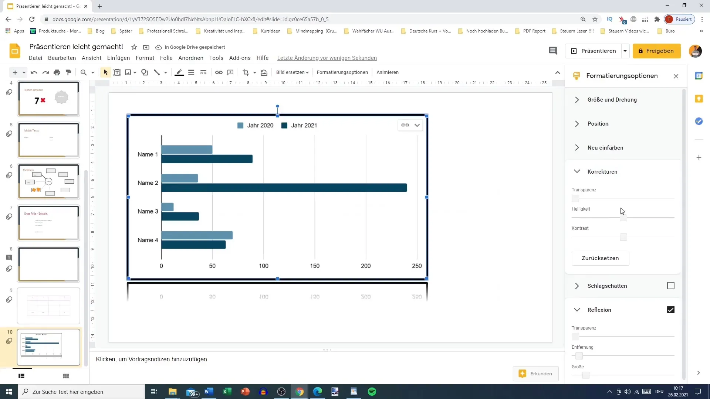
Task: Click the Undo arrow icon
Action: 34,72
